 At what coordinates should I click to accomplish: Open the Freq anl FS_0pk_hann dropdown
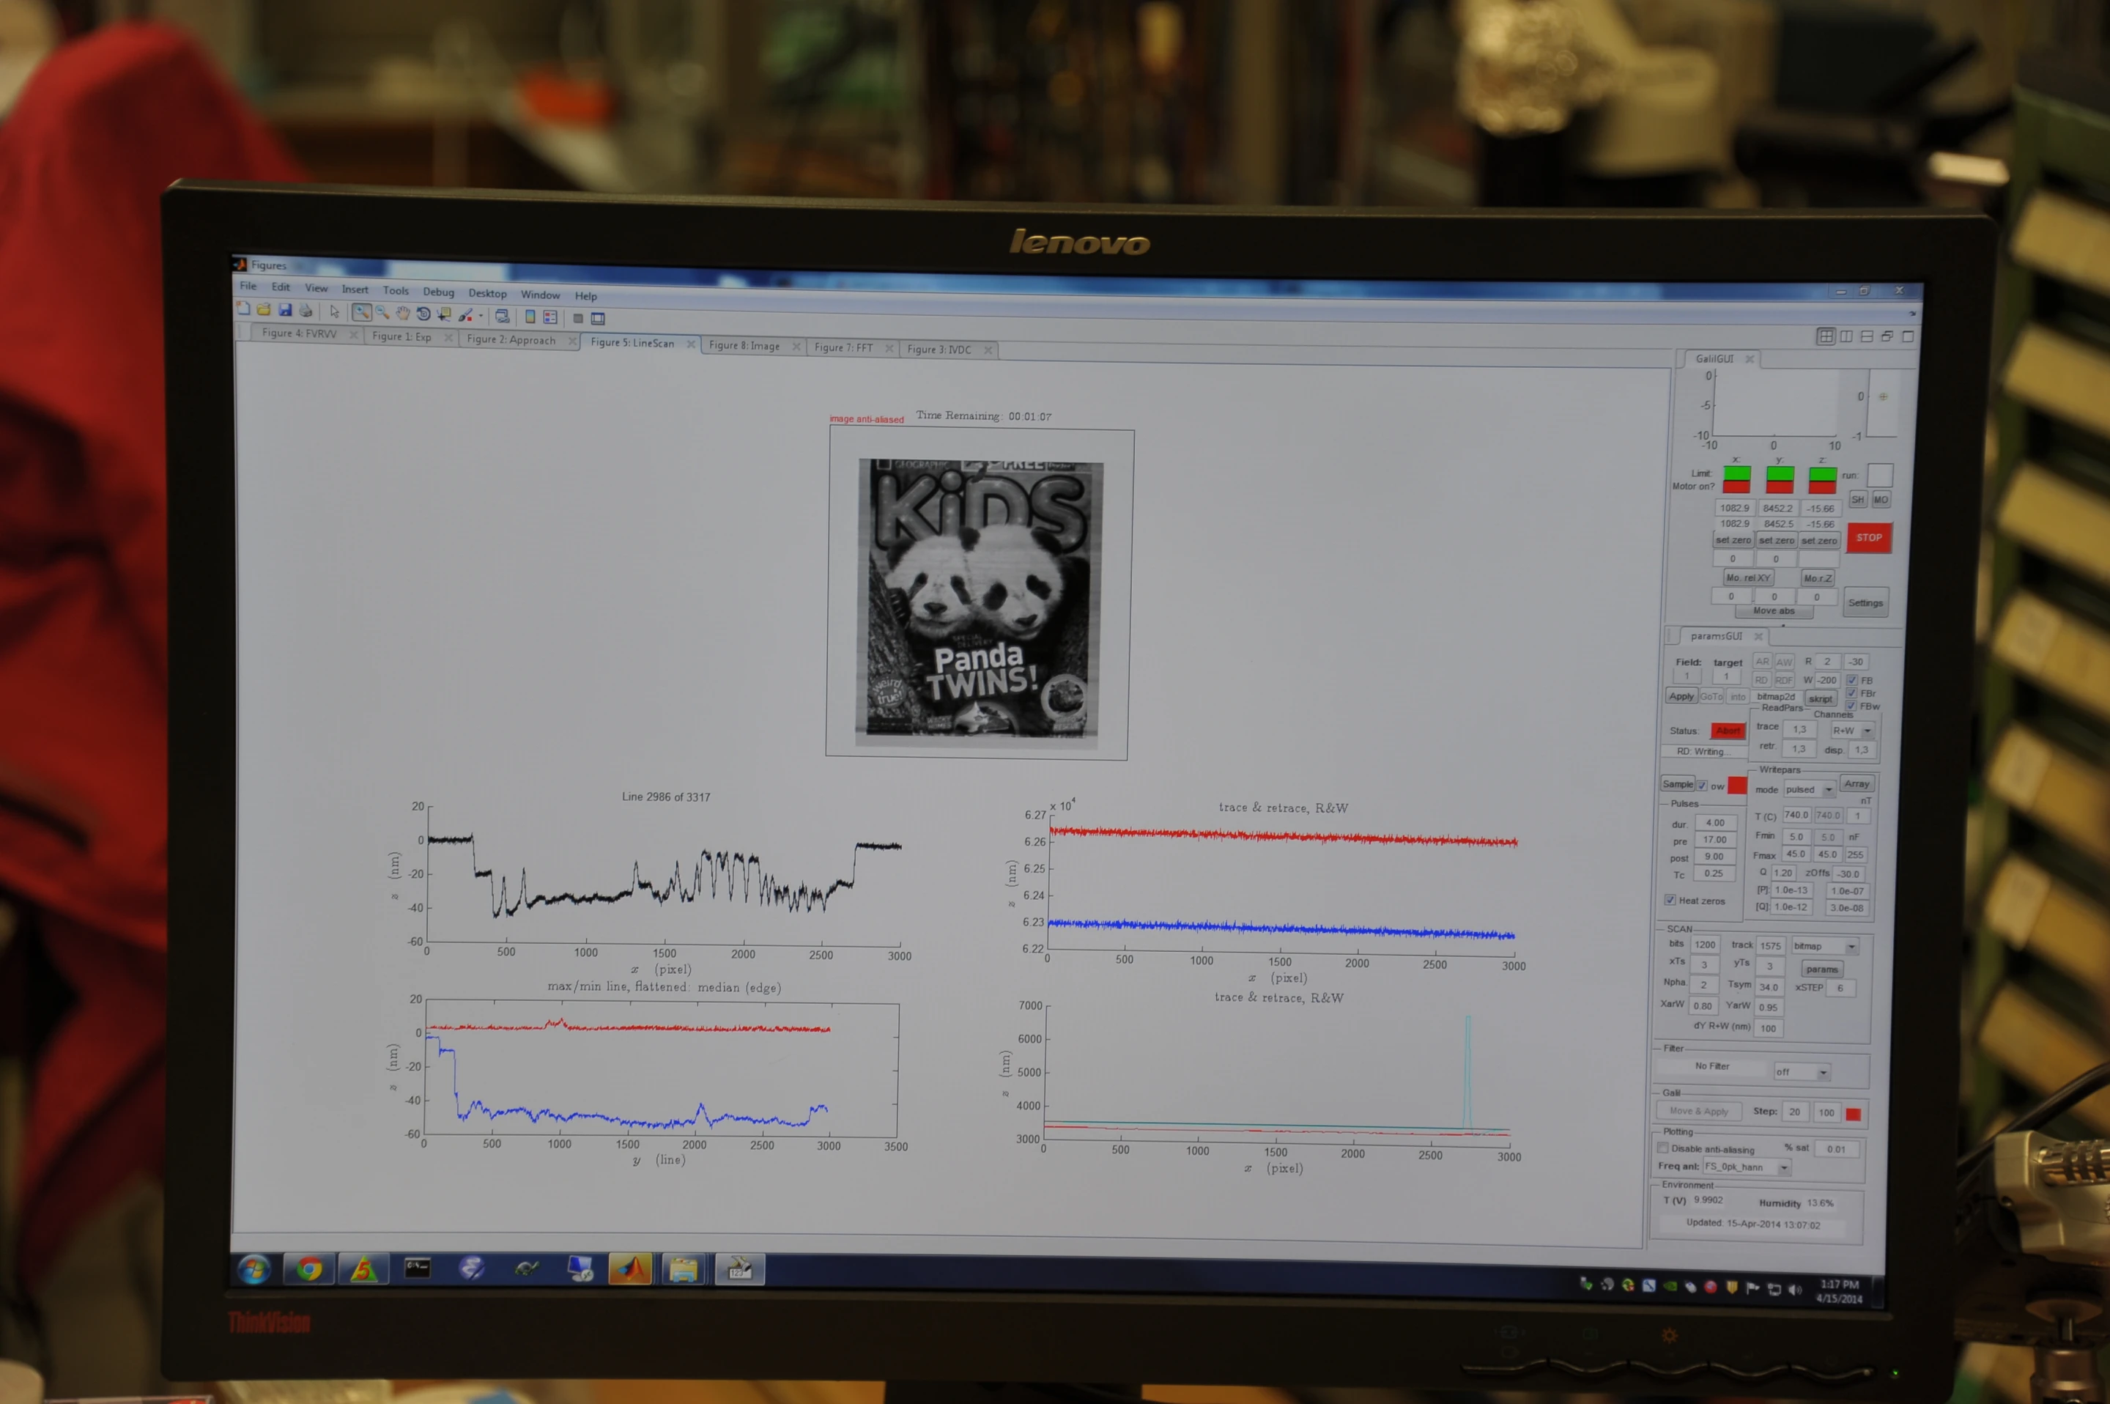click(1746, 1167)
